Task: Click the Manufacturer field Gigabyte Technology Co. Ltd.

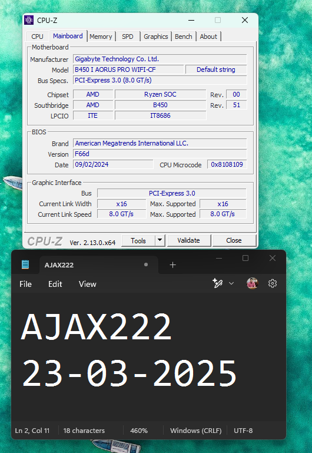Action: (x=160, y=59)
